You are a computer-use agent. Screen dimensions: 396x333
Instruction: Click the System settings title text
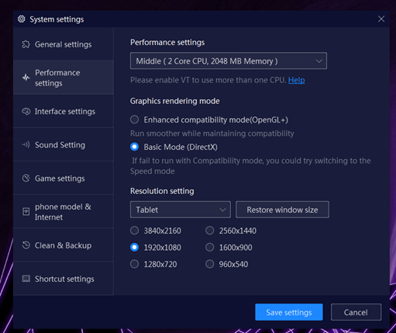pos(57,19)
